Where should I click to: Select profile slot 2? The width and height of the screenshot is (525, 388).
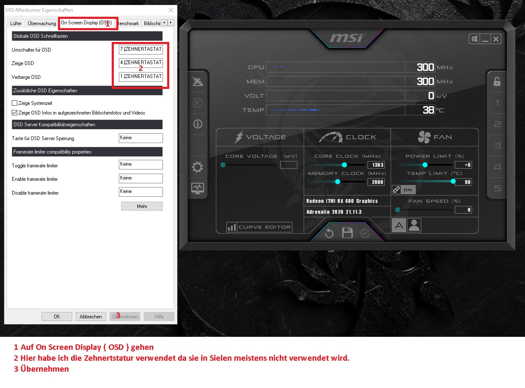tap(497, 124)
